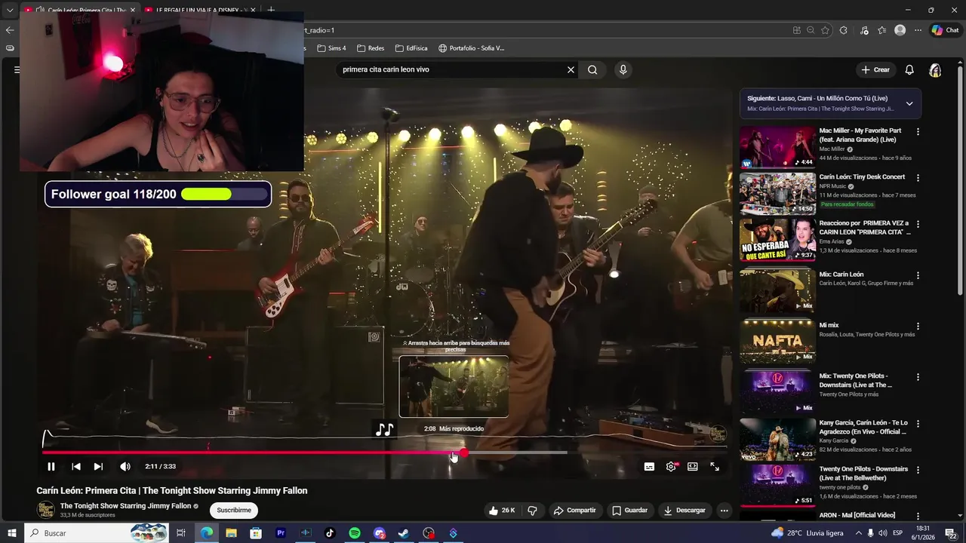966x543 pixels.
Task: Open Carín León Tiny Desk Concert title
Action: (x=862, y=177)
